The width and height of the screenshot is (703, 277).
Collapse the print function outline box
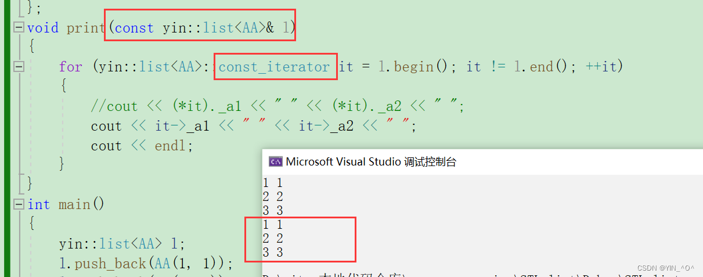19,27
